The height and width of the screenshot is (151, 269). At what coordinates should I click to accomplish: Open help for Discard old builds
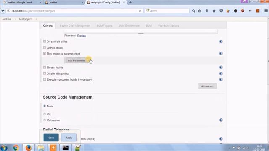(221, 42)
